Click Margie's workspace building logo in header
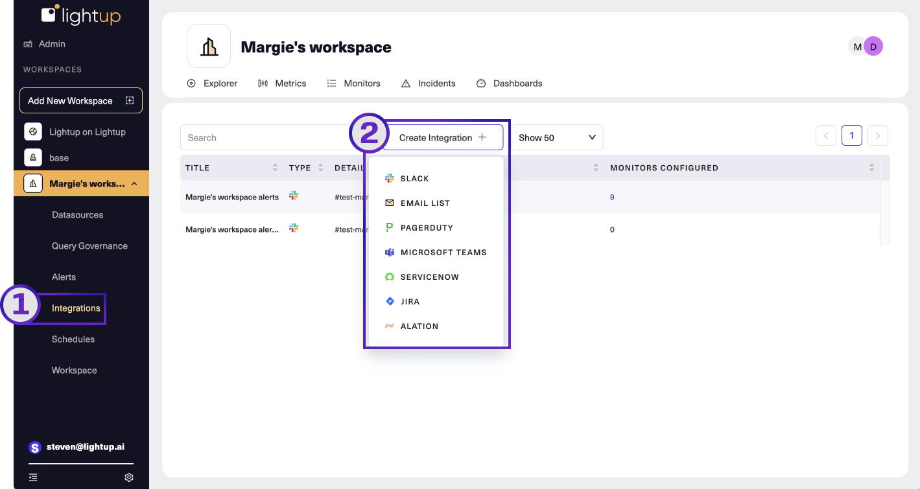Viewport: 920px width, 489px height. point(209,46)
